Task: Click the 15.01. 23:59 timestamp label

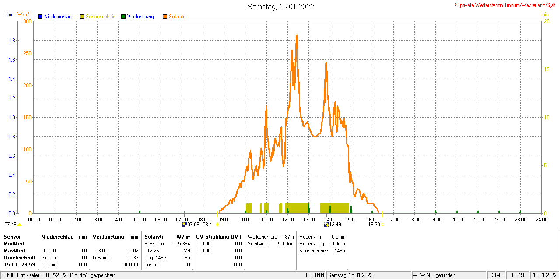Action: point(20,265)
